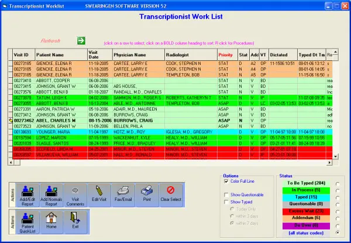Image resolution: width=351 pixels, height=243 pixels.
Task: Select the LOPEZ, MARION row
Action: click(x=173, y=138)
